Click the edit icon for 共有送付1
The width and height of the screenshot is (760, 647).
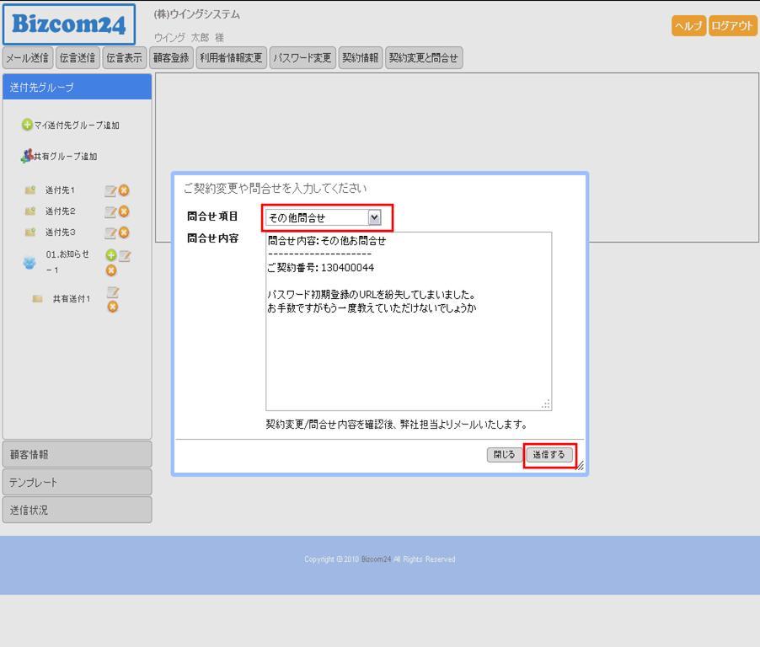[112, 292]
